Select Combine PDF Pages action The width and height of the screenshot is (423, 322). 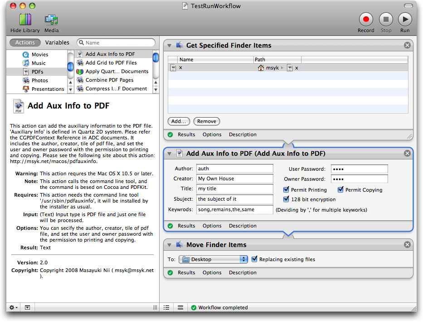(109, 80)
